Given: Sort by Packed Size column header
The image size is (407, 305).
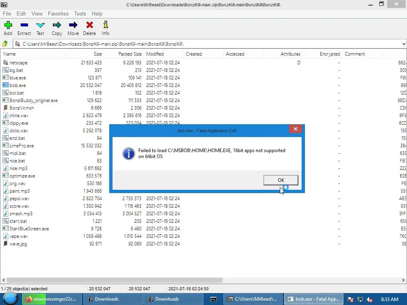Looking at the screenshot, I should pyautogui.click(x=123, y=54).
